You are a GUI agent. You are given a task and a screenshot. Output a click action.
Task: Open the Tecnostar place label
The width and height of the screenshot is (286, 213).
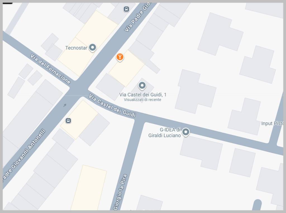pyautogui.click(x=76, y=48)
